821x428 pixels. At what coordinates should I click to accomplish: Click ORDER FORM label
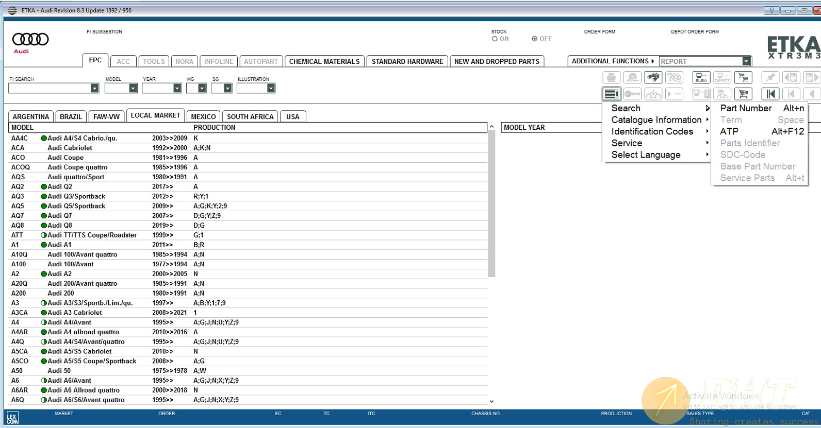(600, 32)
